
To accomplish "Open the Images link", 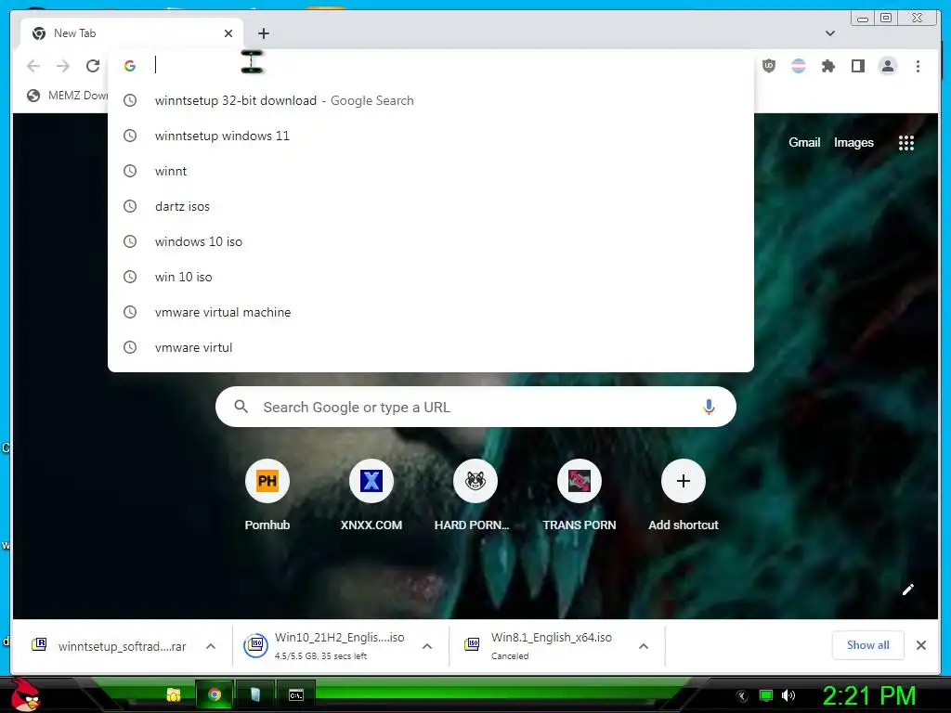I will (853, 142).
